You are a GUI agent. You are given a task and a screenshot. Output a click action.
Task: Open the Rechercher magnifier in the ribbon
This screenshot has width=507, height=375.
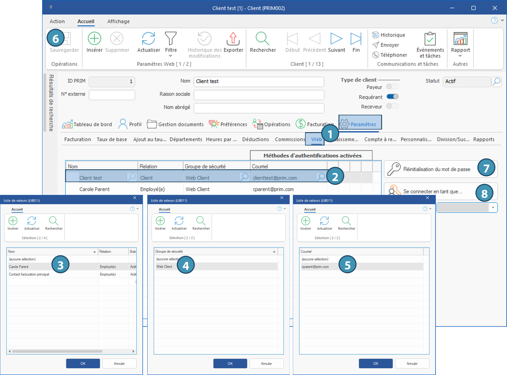(x=263, y=39)
